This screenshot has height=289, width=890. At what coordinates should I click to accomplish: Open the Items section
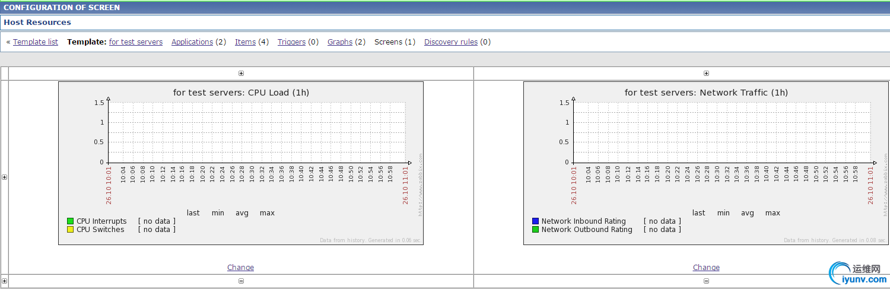245,42
